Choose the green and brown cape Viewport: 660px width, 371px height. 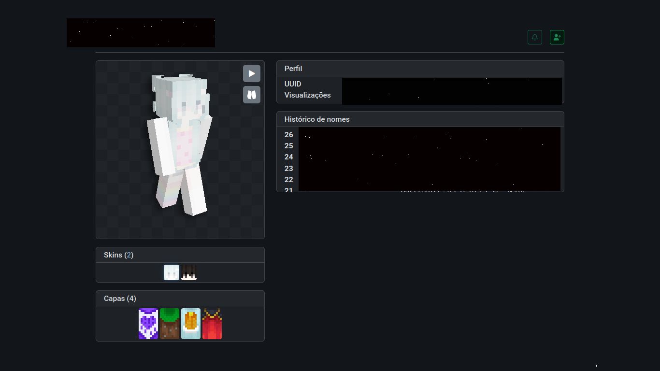170,324
